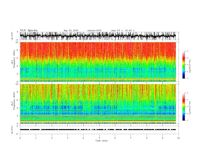
Task: Click the "ch.1 Frequency (kHz)" axis label
Action: [13, 58]
